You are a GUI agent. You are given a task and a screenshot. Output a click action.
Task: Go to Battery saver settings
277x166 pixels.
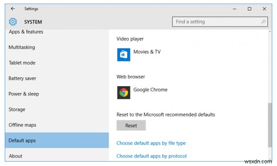click(x=57, y=79)
